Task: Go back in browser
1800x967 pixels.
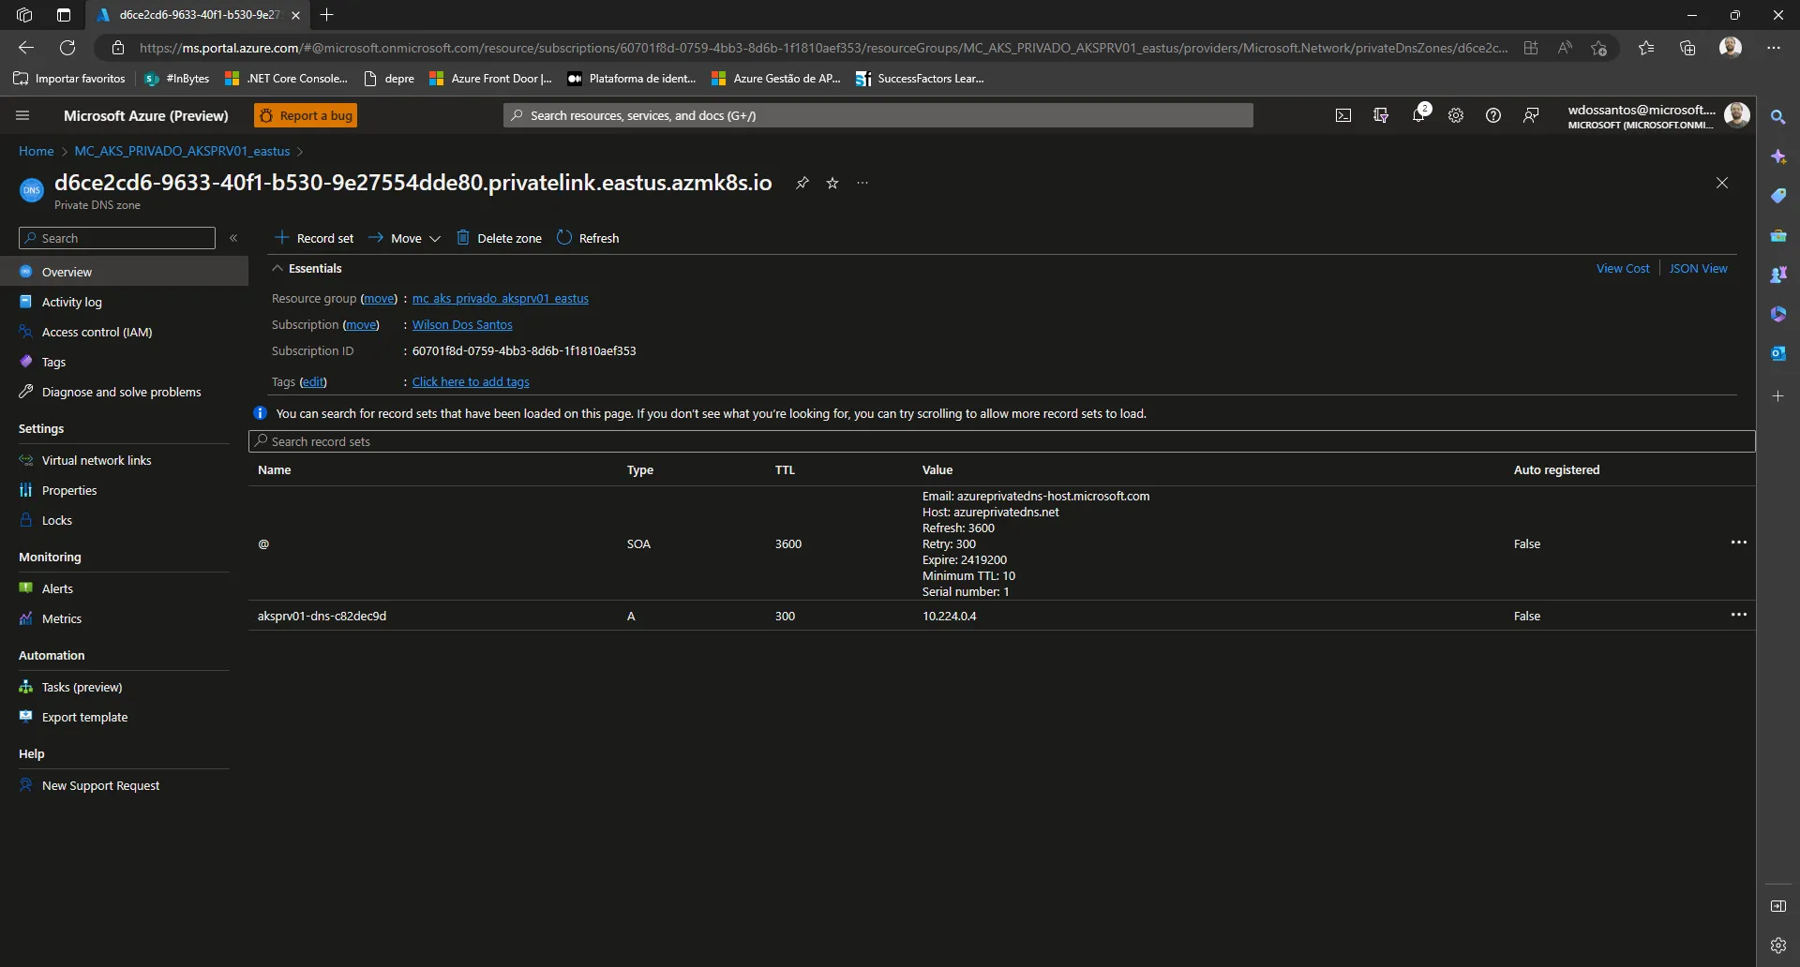Action: (26, 48)
